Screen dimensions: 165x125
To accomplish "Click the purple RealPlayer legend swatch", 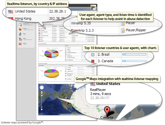I will coord(66,76).
